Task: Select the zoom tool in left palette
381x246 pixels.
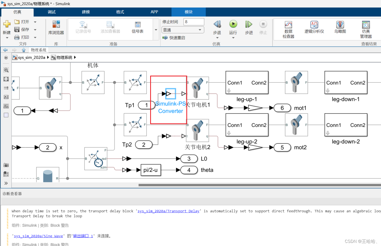Action: click(6, 70)
